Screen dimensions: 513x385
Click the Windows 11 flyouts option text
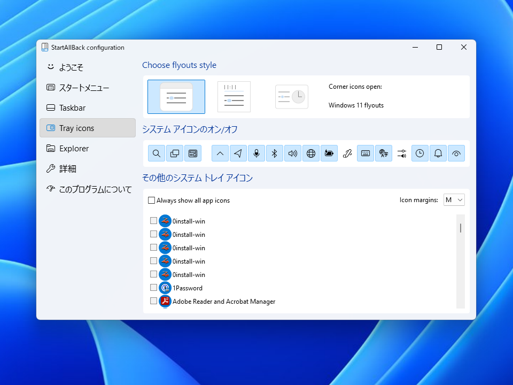356,105
